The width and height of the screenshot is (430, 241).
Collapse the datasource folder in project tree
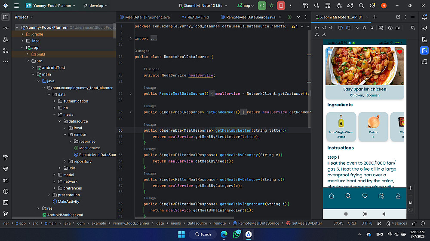(x=59, y=121)
